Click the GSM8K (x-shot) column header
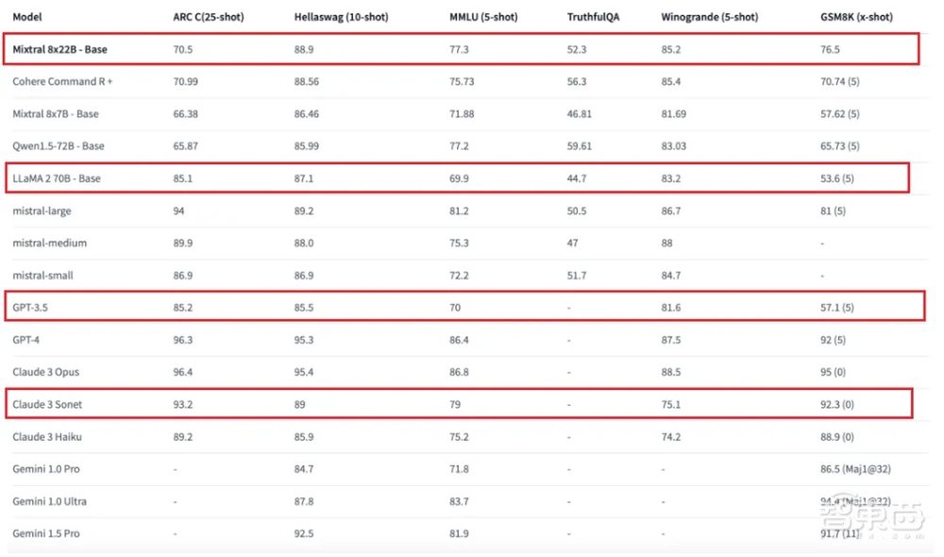This screenshot has height=557, width=944. point(857,17)
